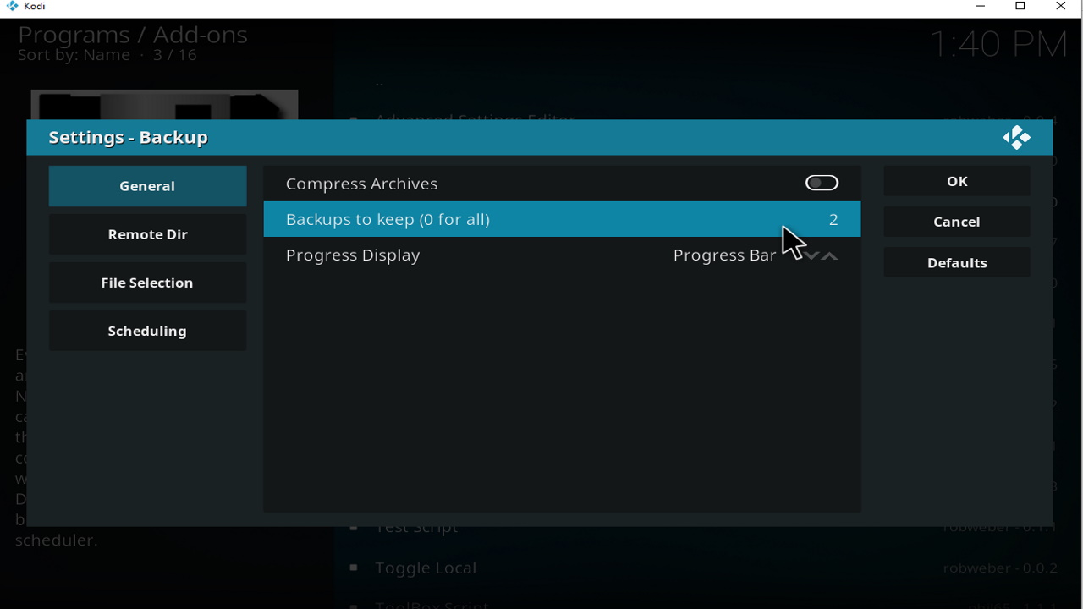Select the Backups to keep setting
Image resolution: width=1083 pixels, height=609 pixels.
(x=562, y=219)
